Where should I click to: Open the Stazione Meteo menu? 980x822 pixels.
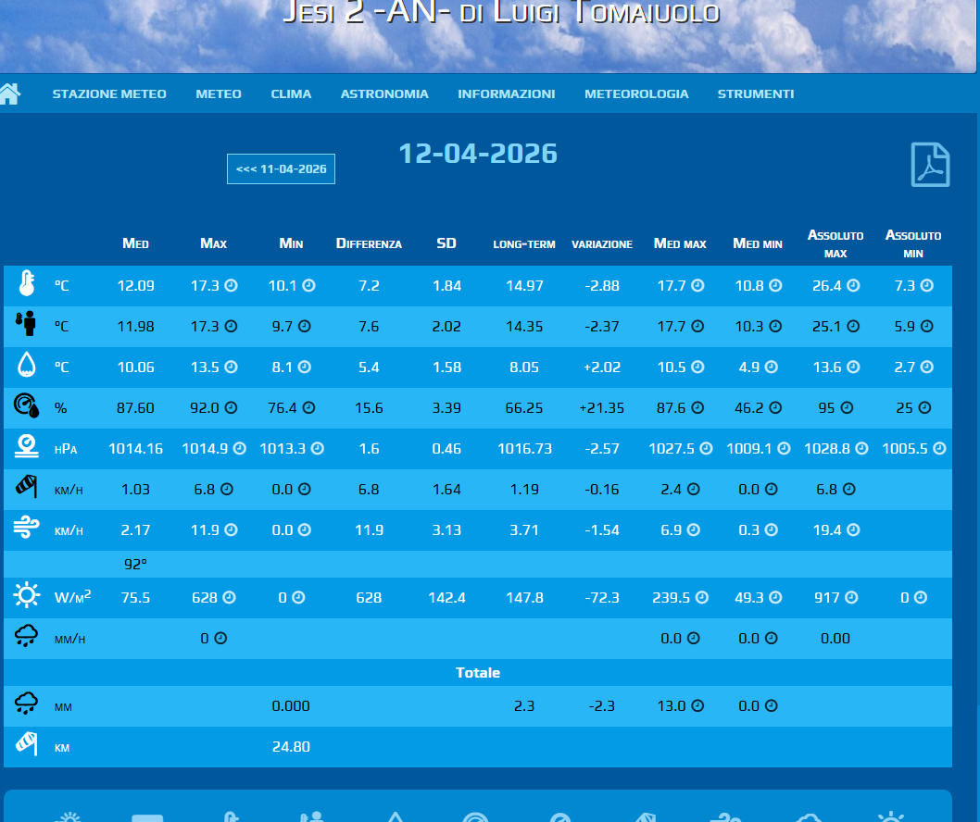click(109, 93)
